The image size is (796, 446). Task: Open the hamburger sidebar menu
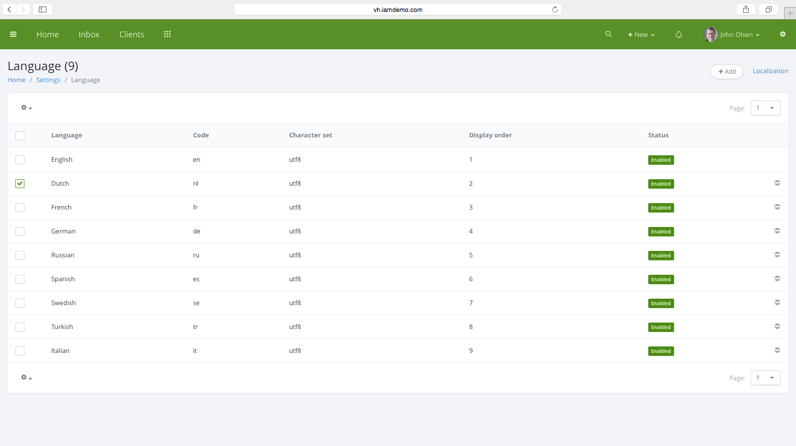(x=13, y=34)
